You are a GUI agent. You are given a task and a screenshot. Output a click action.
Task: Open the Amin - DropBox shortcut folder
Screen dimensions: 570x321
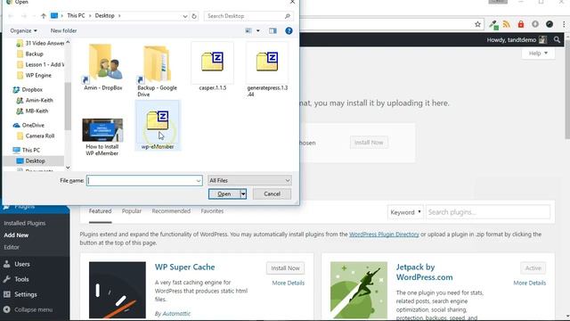[x=103, y=68]
